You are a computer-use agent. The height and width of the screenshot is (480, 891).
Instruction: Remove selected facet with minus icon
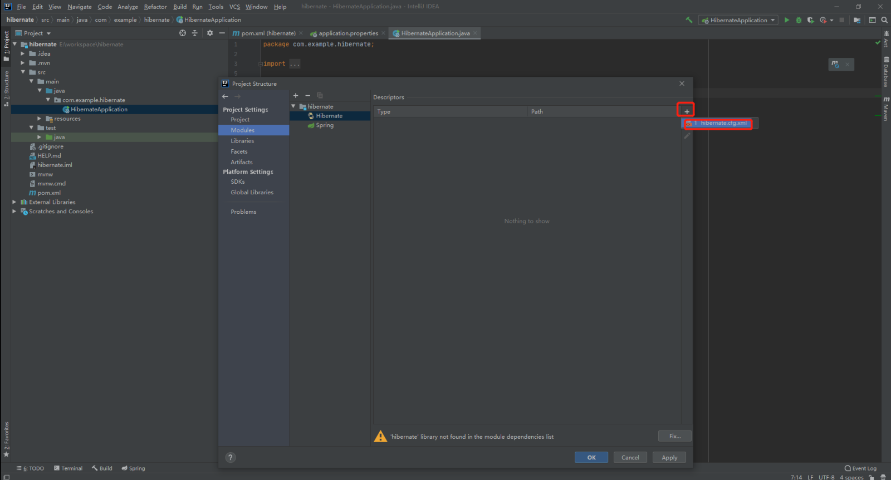[307, 96]
